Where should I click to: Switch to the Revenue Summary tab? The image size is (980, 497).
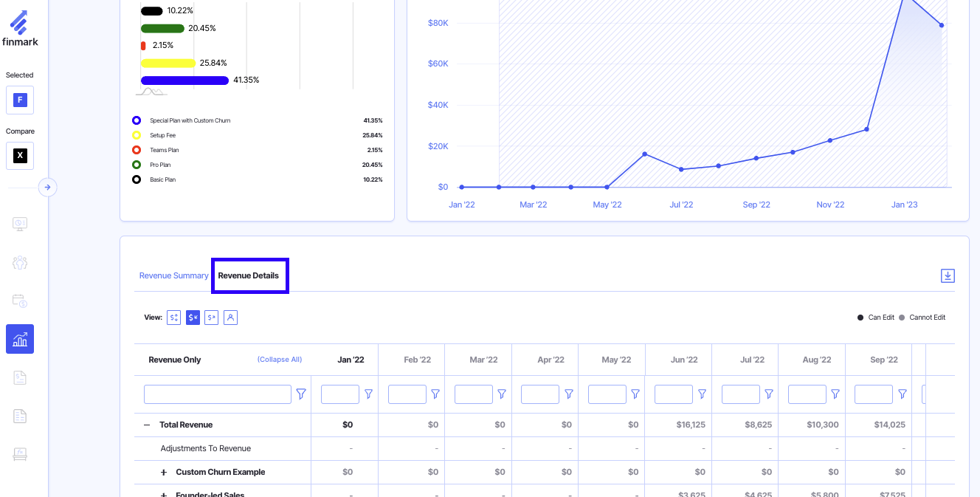click(173, 275)
